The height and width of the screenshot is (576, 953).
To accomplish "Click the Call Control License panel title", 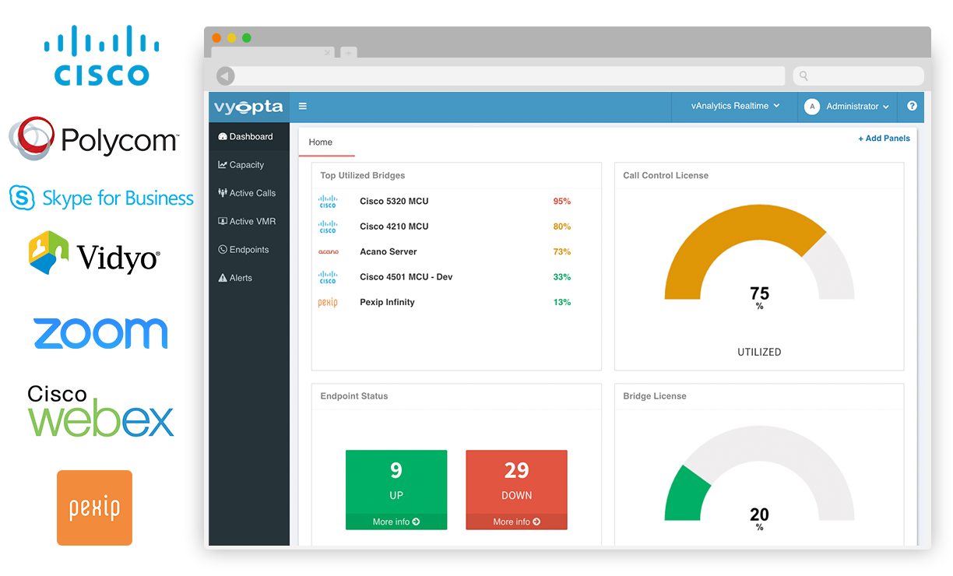I will pyautogui.click(x=666, y=175).
